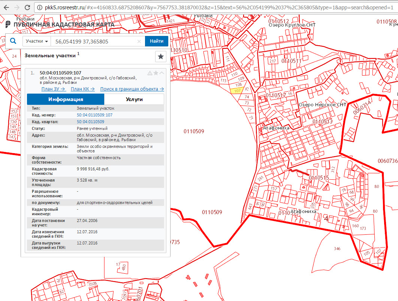Click the Найти search button
398x301 pixels.
pyautogui.click(x=157, y=41)
